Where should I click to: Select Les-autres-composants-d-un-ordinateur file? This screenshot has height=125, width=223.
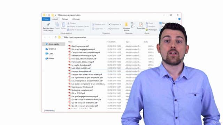pyautogui.click(x=88, y=84)
